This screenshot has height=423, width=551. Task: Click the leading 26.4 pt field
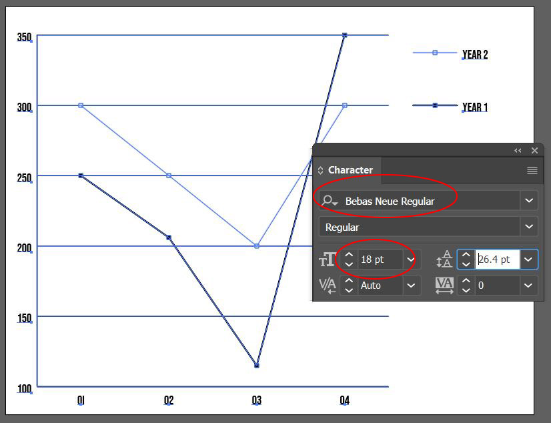(x=497, y=260)
